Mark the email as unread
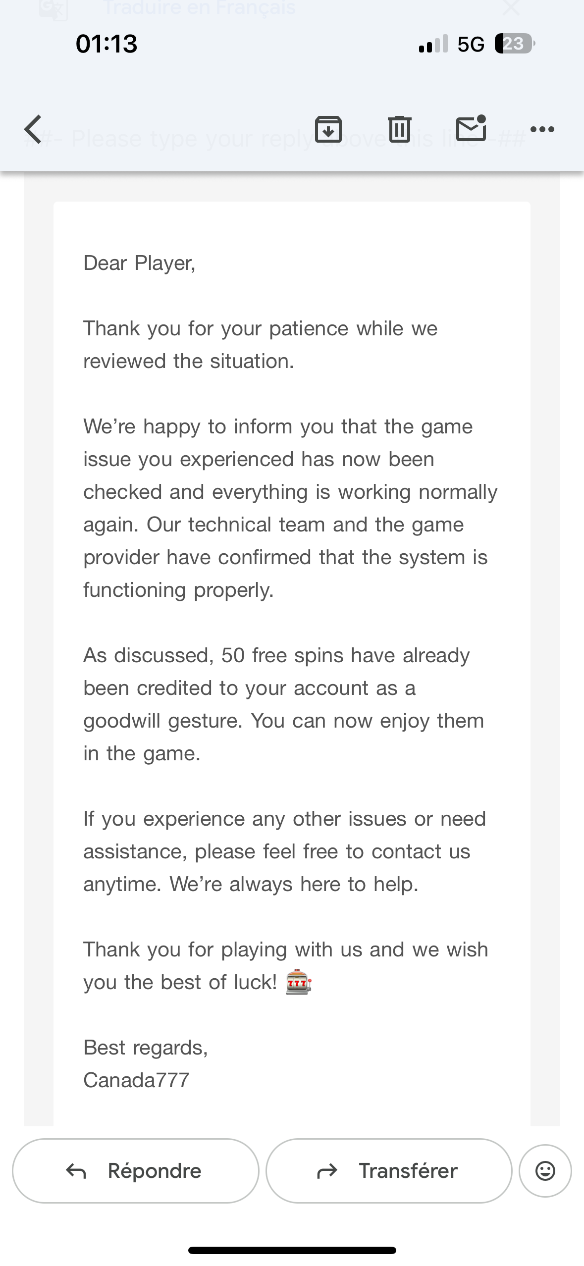The width and height of the screenshot is (584, 1266). [471, 128]
